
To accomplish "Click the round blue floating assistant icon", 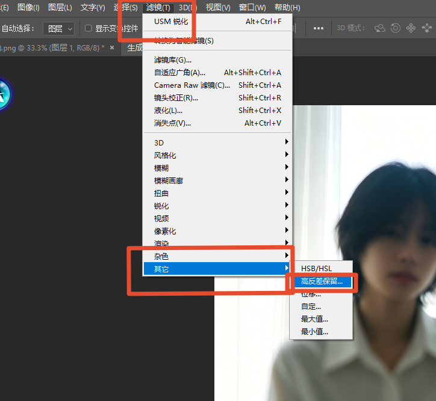I will point(4,94).
